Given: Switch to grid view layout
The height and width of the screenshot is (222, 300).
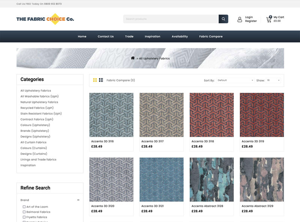Looking at the screenshot, I should 95,80.
